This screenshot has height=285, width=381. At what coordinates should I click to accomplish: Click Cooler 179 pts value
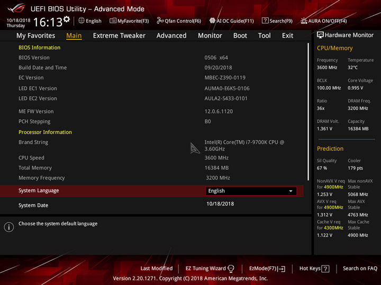pyautogui.click(x=355, y=168)
